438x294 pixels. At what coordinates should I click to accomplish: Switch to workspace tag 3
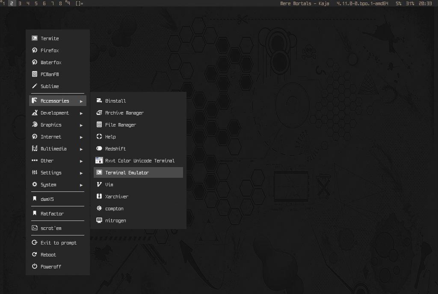coord(20,3)
